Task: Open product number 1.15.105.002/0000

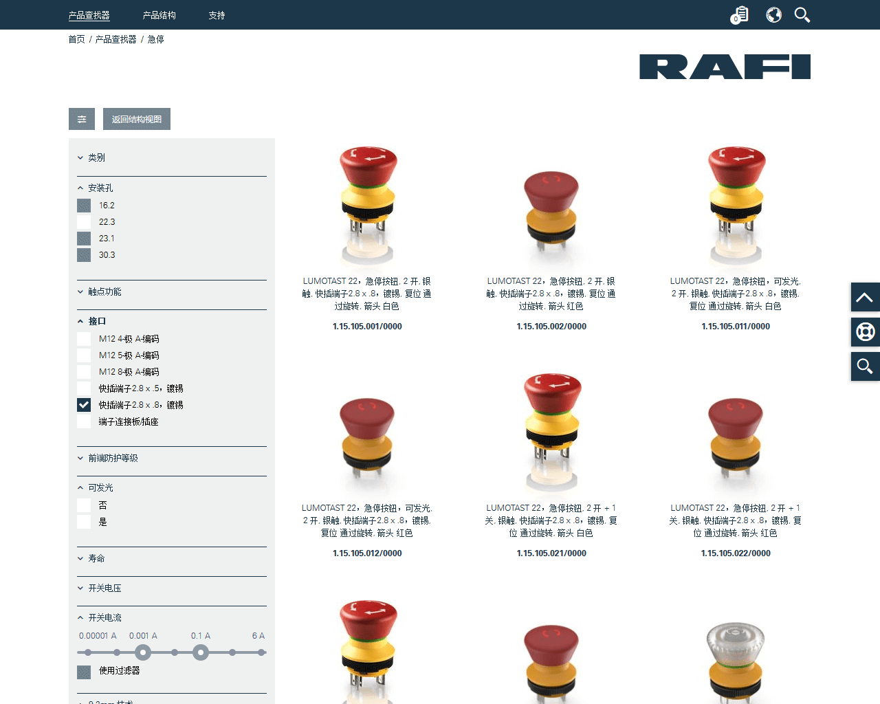Action: tap(551, 327)
